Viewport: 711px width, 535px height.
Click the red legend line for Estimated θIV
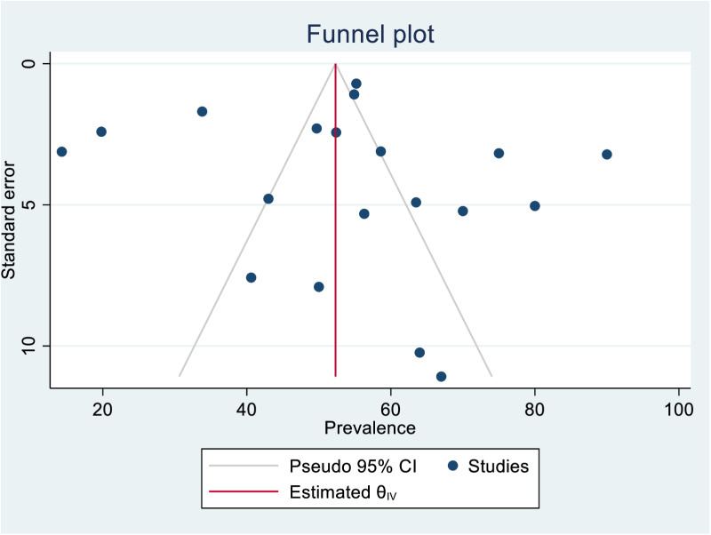(x=244, y=491)
